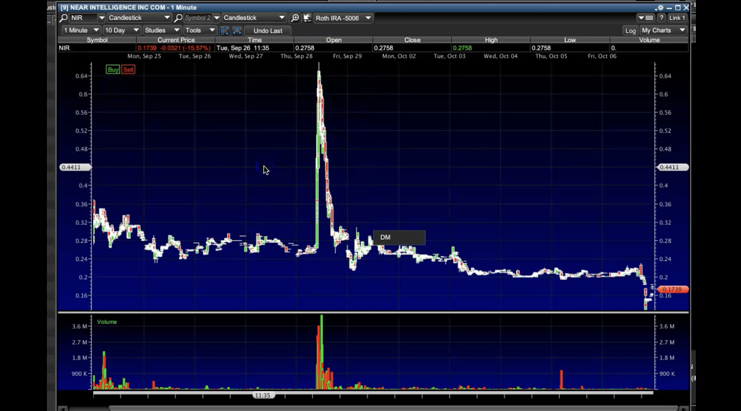The width and height of the screenshot is (741, 411).
Task: Open the Roth IRA account dropdown
Action: [x=343, y=18]
